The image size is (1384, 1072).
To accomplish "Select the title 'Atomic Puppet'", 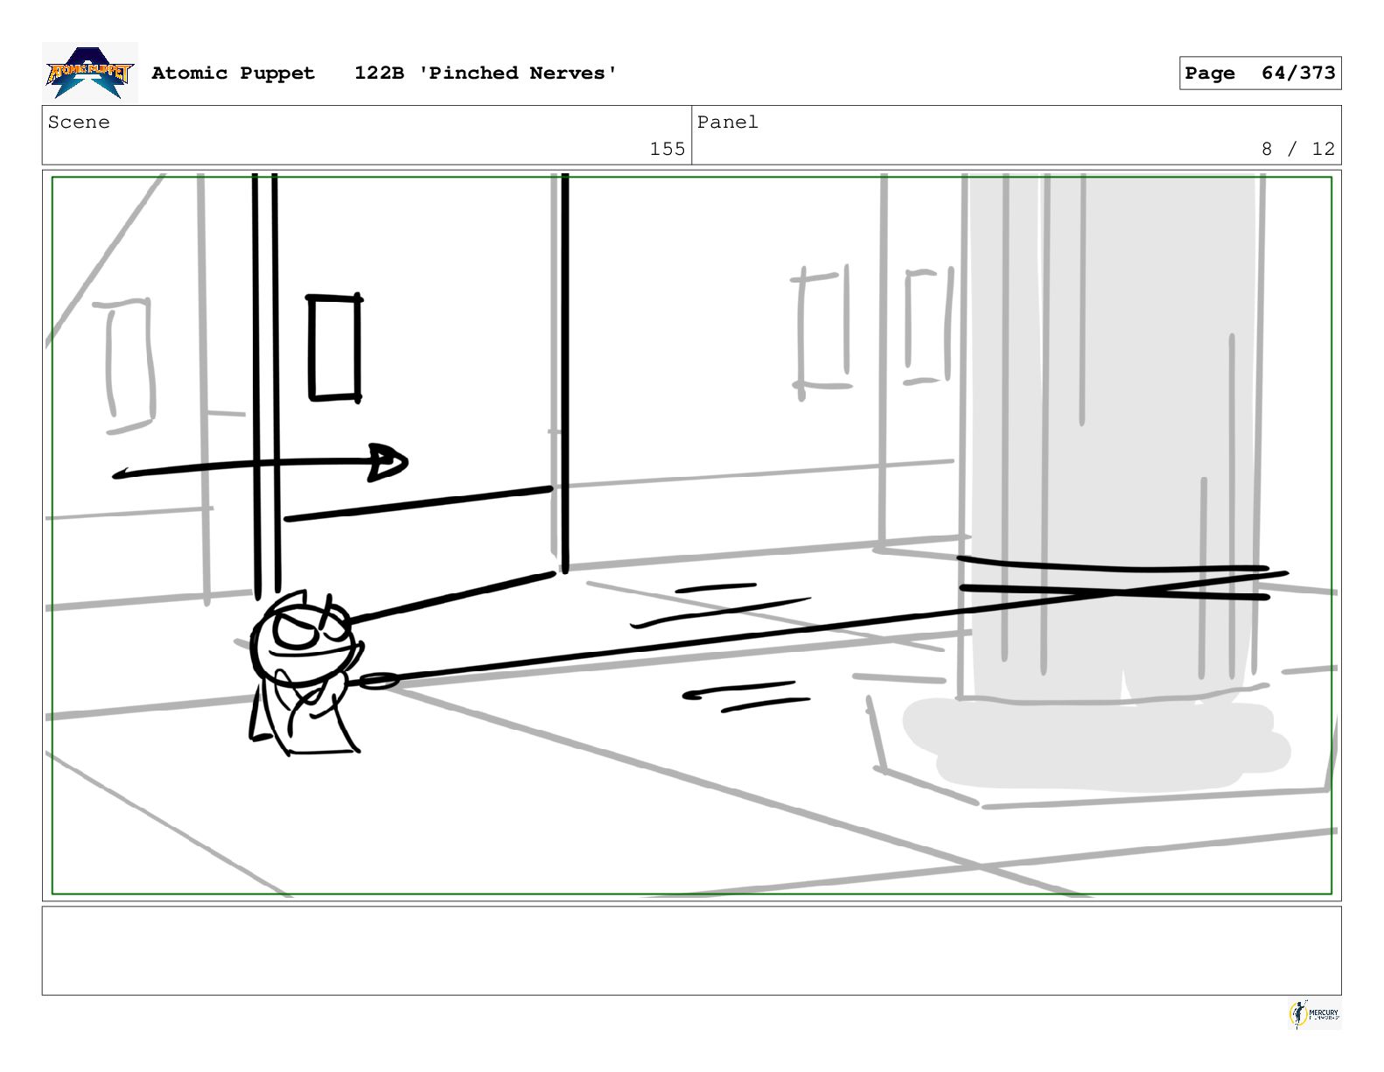I will 233,73.
